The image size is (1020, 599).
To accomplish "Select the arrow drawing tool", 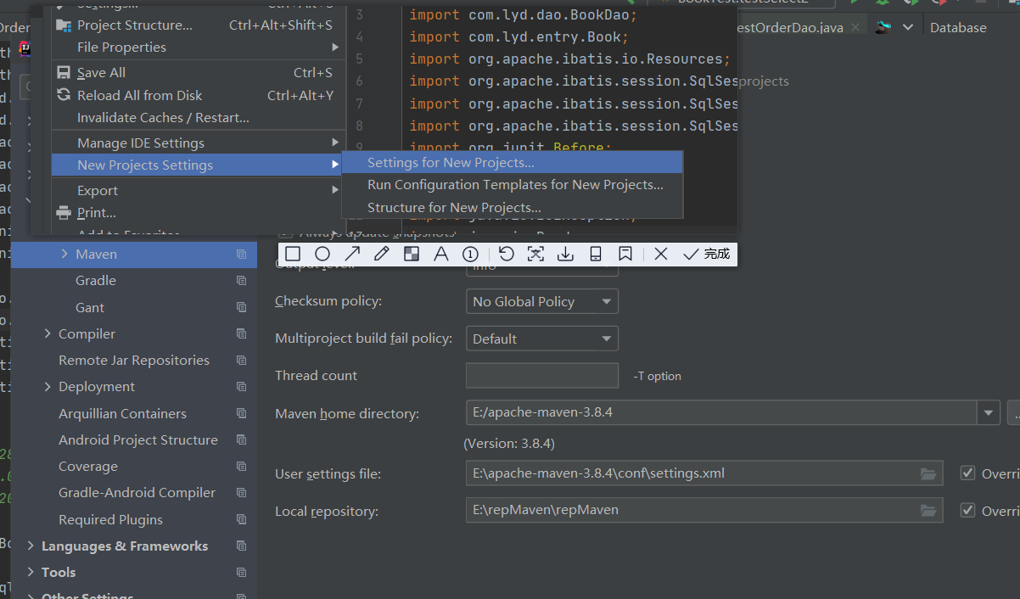I will coord(352,254).
